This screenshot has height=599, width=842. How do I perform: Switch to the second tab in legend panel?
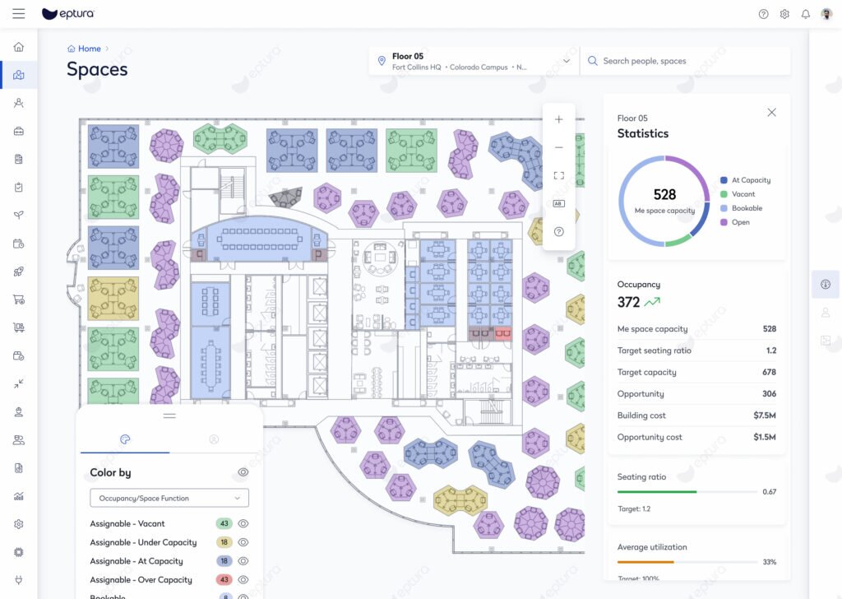214,439
